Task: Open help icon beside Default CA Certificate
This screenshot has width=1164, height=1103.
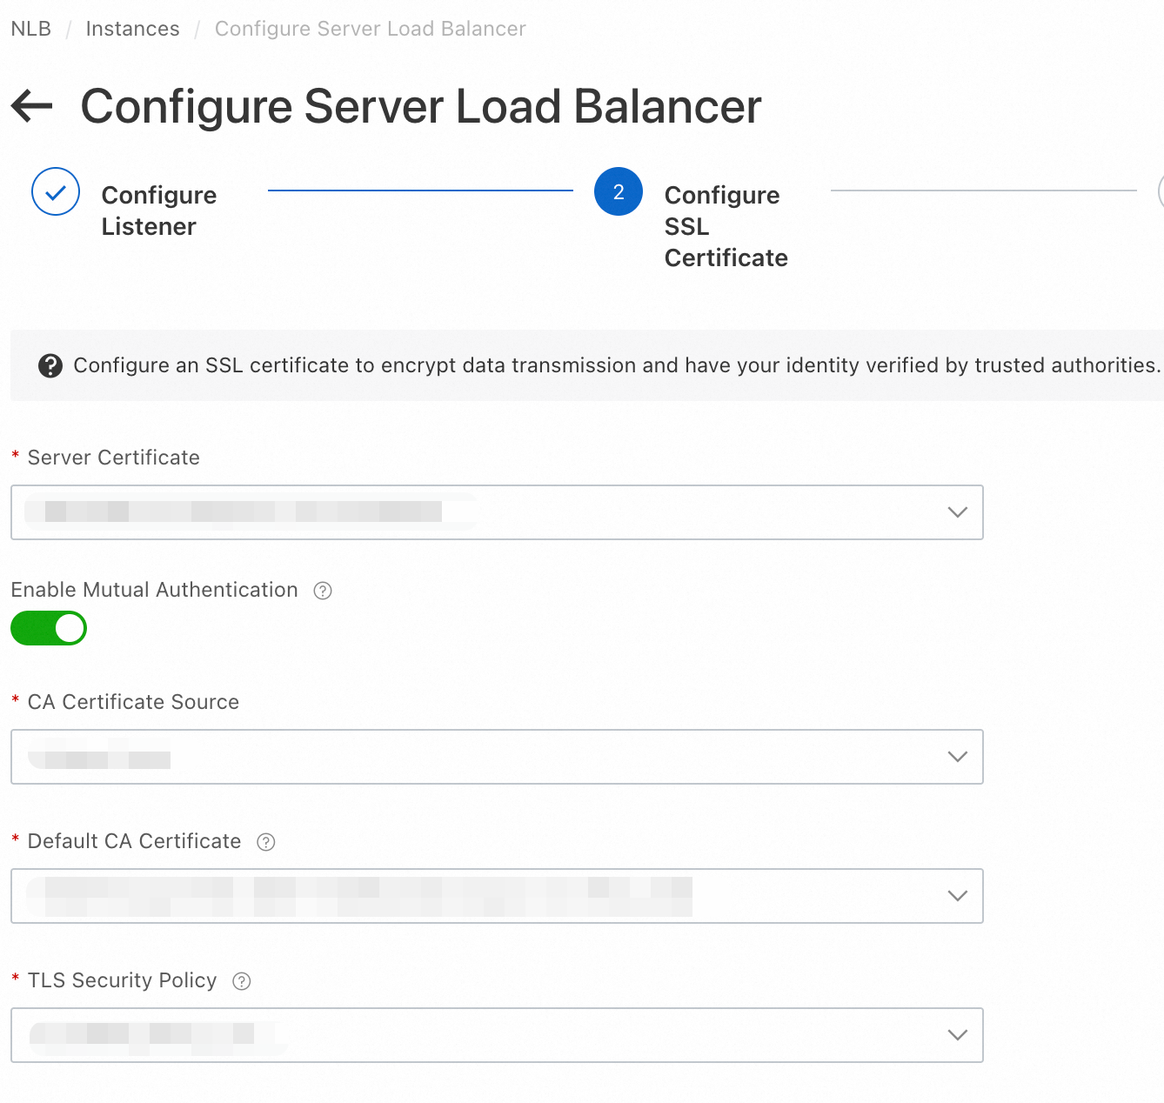Action: click(x=266, y=842)
